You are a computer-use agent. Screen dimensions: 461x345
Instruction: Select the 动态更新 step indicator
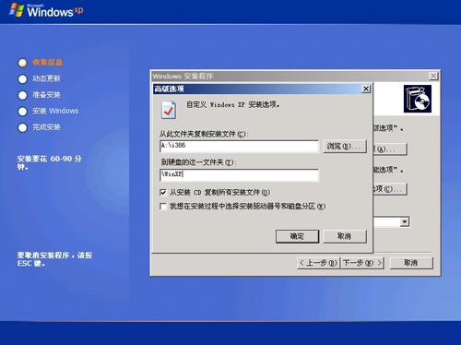22,79
